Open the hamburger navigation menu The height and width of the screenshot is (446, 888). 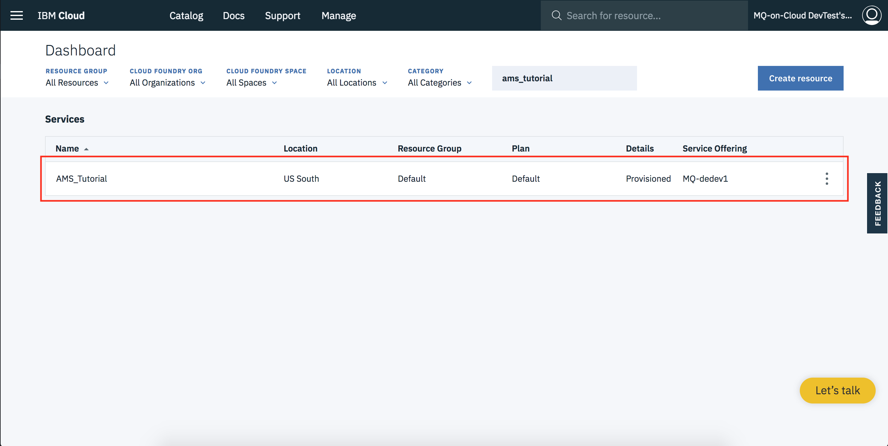17,15
